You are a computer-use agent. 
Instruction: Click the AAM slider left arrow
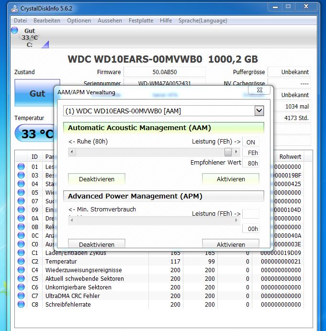coord(72,152)
